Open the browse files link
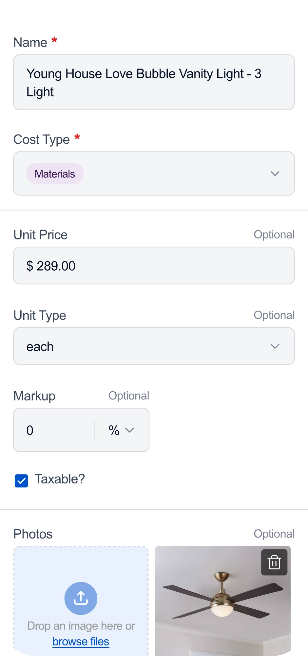The width and height of the screenshot is (308, 656). (x=81, y=642)
